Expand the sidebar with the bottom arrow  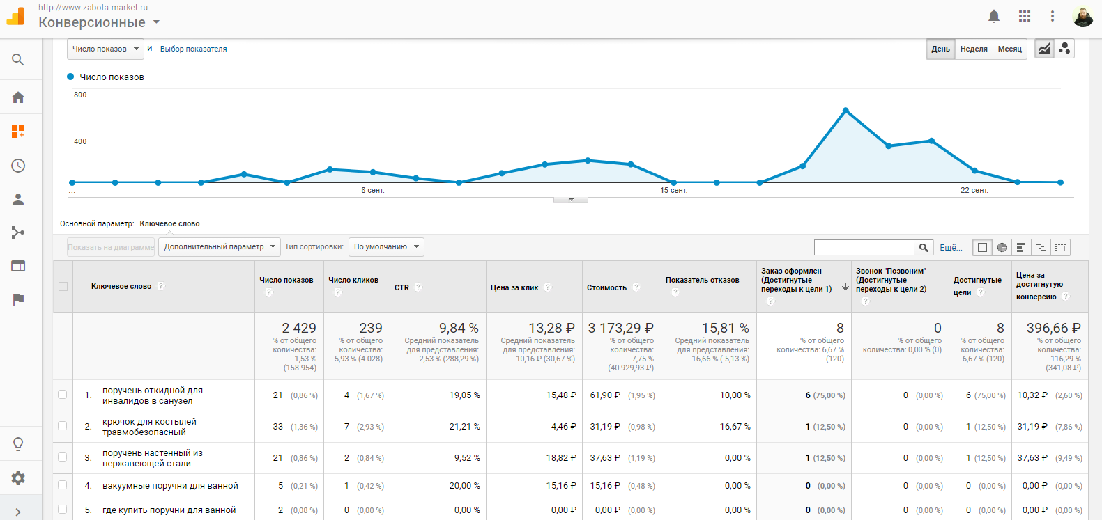pos(18,512)
